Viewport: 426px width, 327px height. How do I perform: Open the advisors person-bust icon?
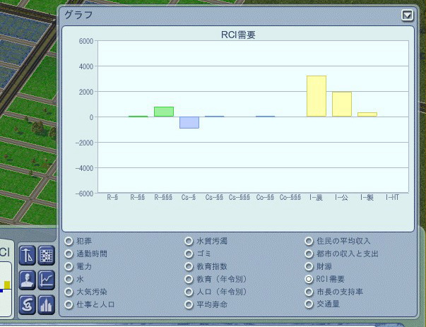[27, 280]
